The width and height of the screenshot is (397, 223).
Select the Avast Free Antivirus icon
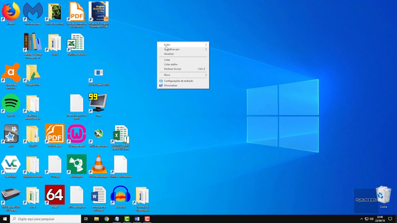tap(11, 73)
